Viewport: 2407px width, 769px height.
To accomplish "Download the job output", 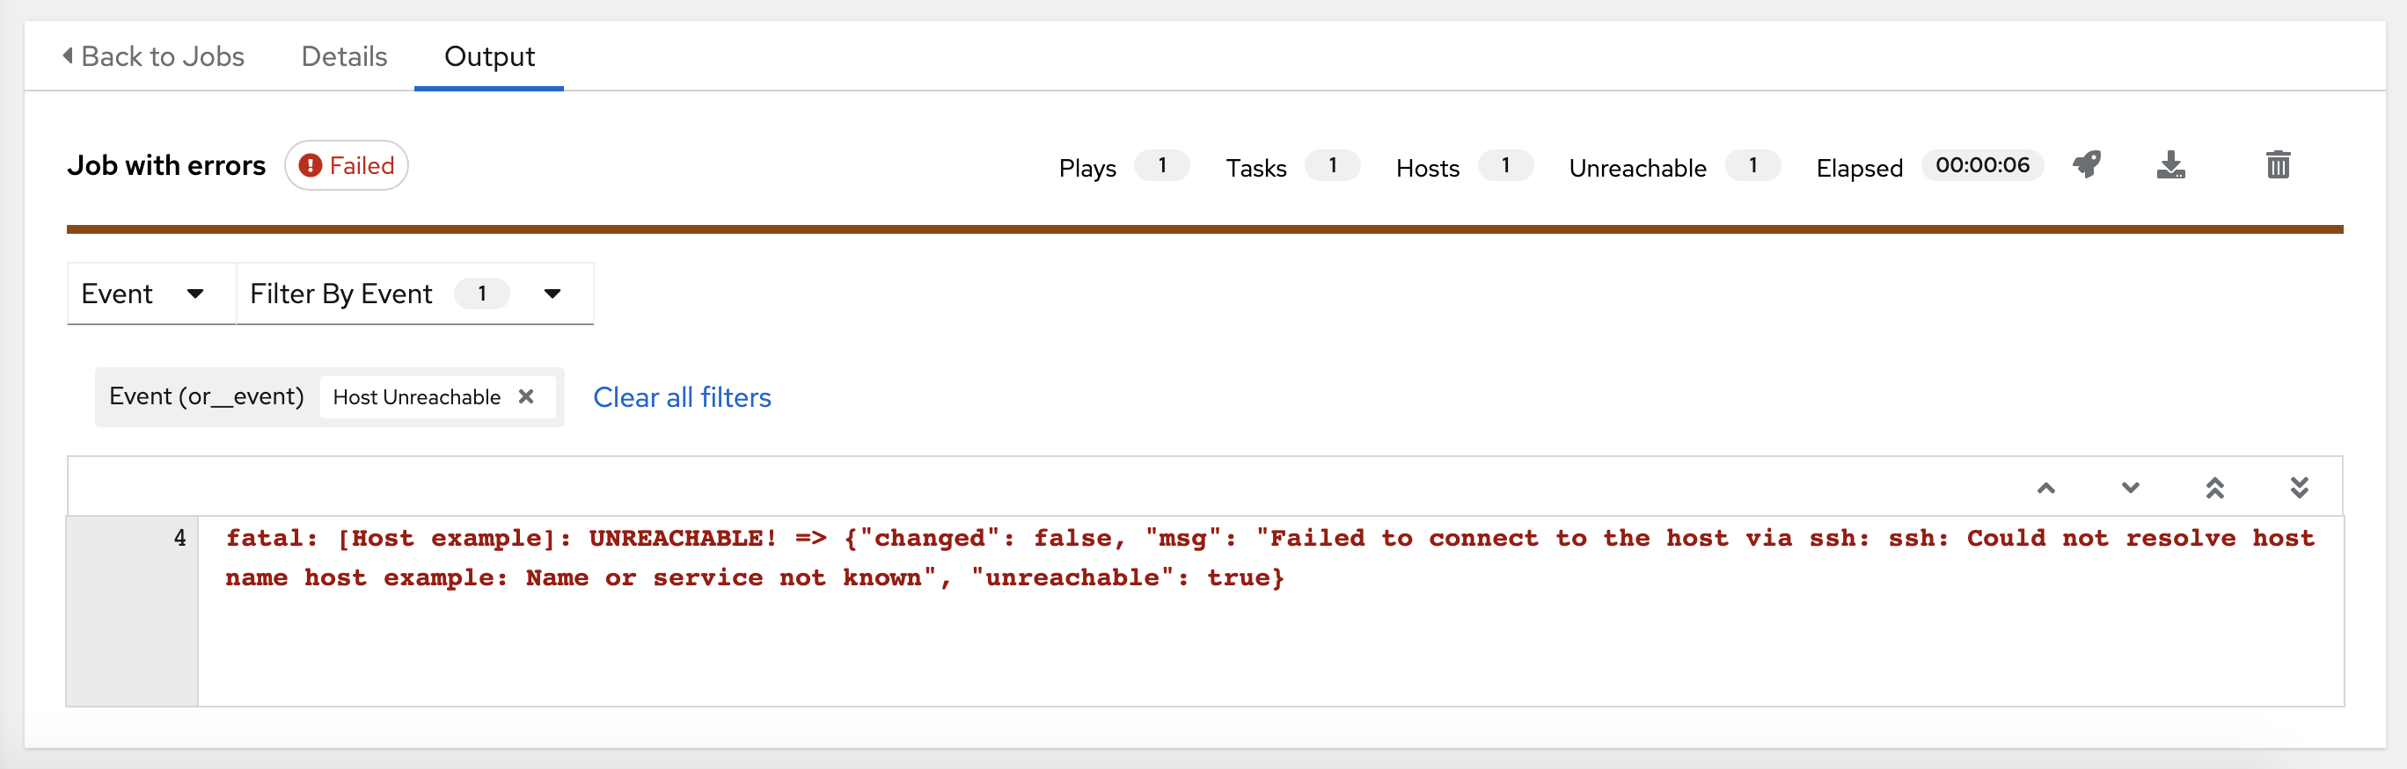I will 2169,165.
